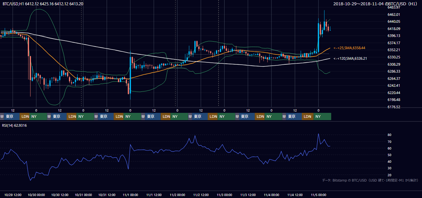Select the 10/30 00:00 time label

(x=36, y=195)
